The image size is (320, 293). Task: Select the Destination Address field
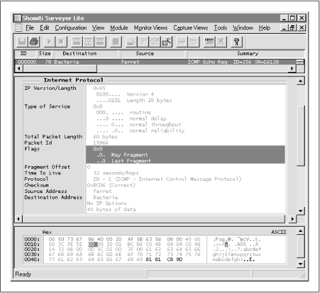(x=53, y=197)
